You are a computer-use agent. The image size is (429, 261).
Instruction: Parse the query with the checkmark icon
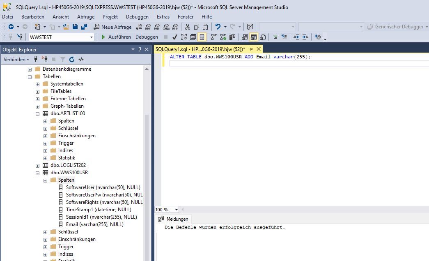175,37
